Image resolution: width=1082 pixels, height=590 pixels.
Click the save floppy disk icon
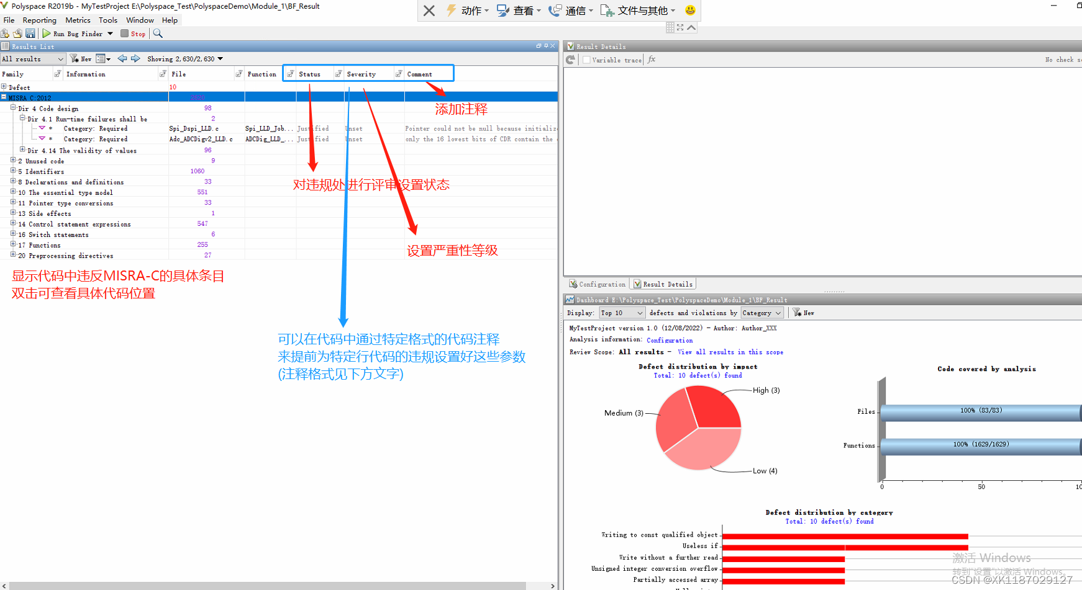coord(30,34)
